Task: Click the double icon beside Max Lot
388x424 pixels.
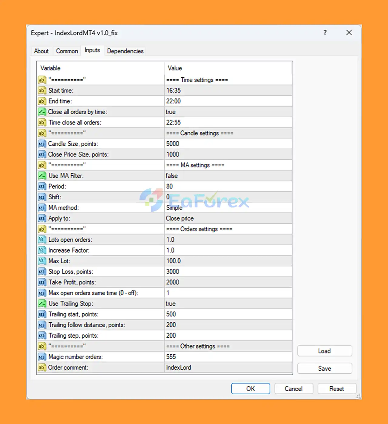Action: tap(42, 261)
